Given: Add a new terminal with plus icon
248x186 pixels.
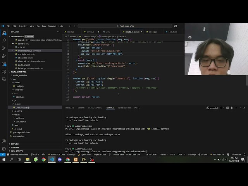Looking at the screenshot, I should pos(221,108).
